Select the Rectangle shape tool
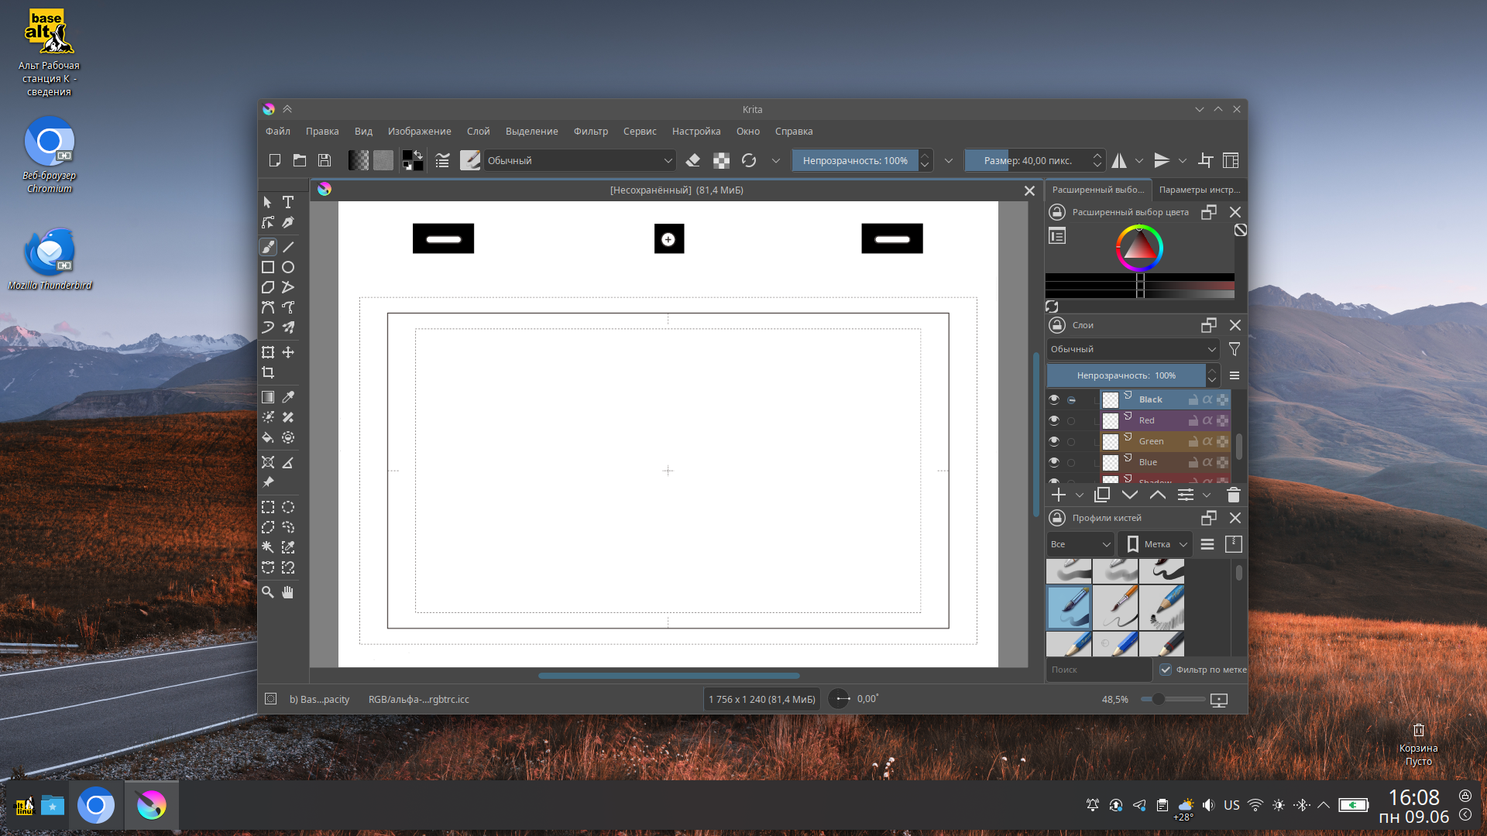This screenshot has height=836, width=1487. click(268, 267)
